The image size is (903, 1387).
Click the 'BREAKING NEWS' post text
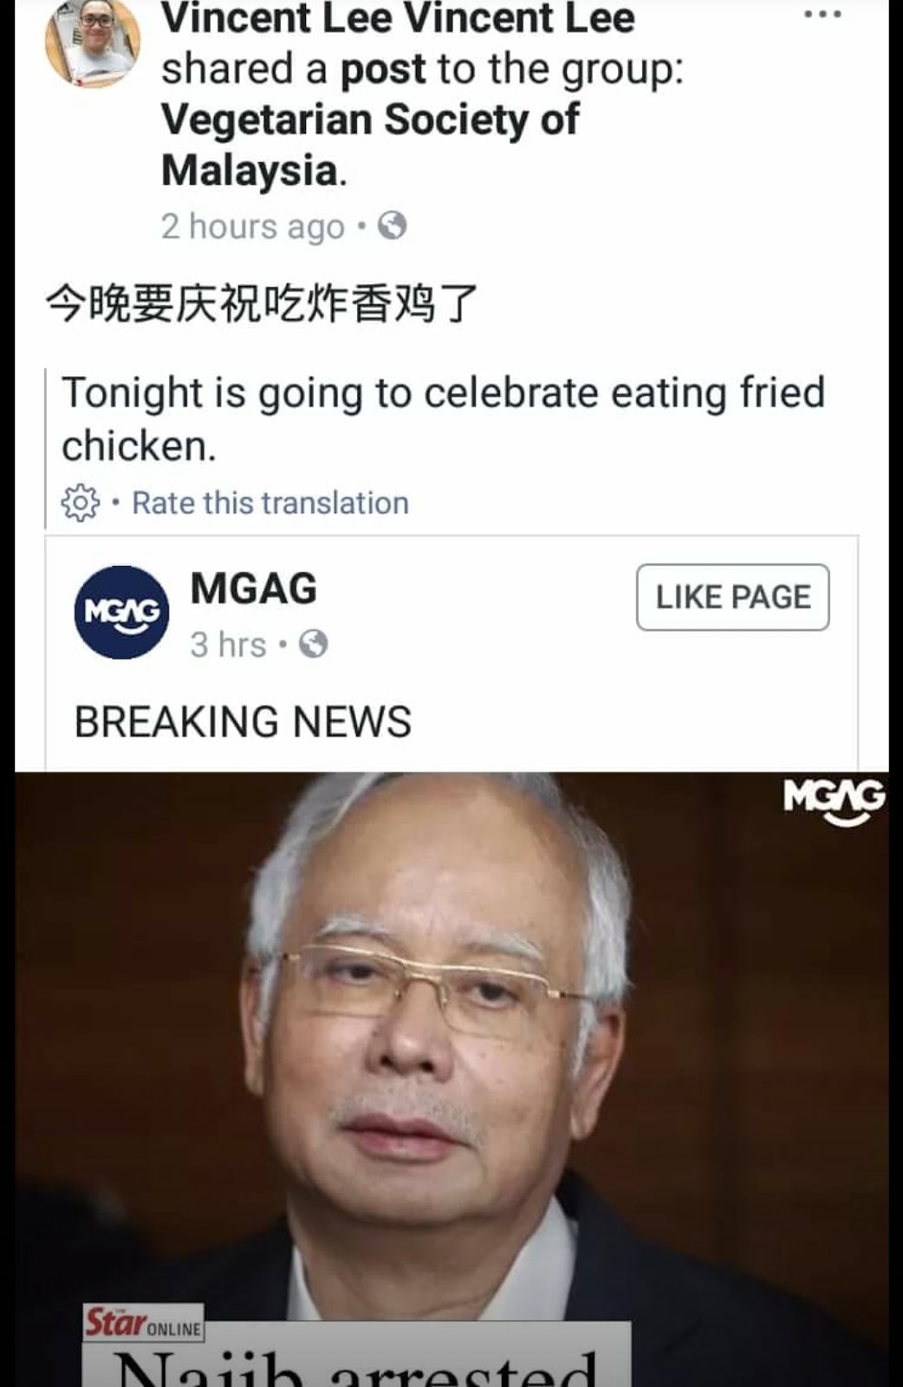click(x=243, y=722)
